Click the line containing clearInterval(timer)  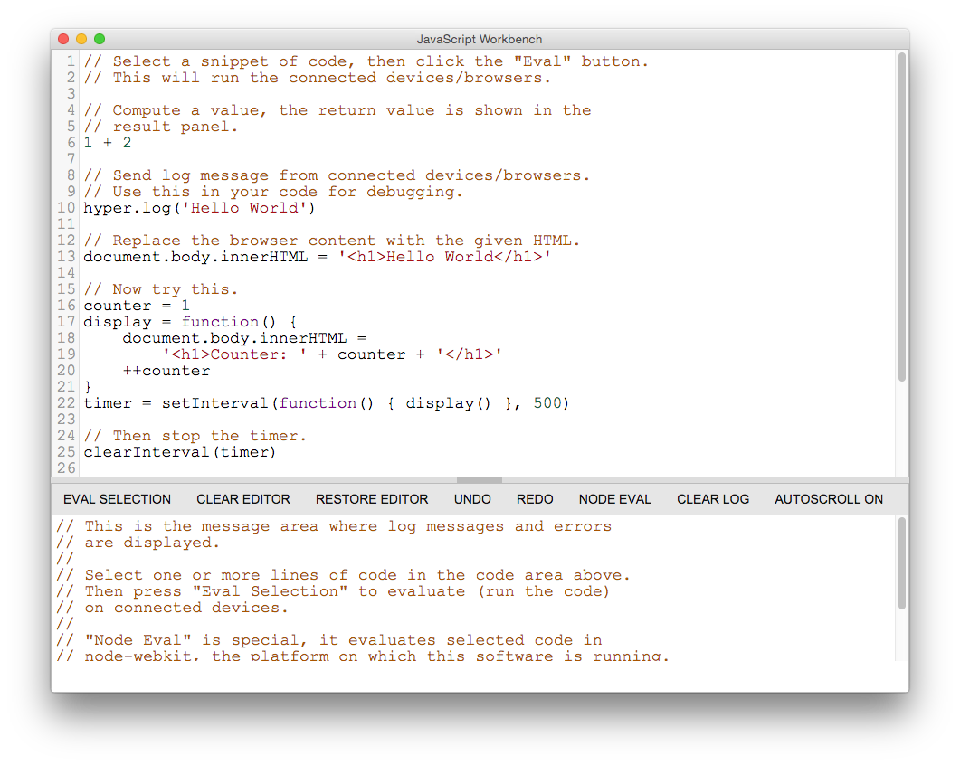(179, 452)
